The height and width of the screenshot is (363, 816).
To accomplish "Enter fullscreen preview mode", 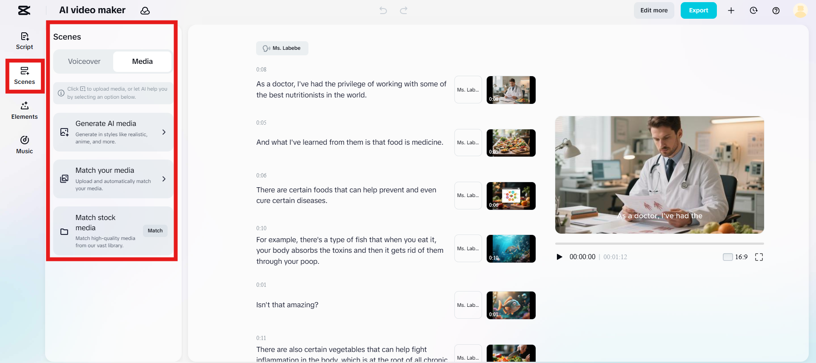I will 759,257.
